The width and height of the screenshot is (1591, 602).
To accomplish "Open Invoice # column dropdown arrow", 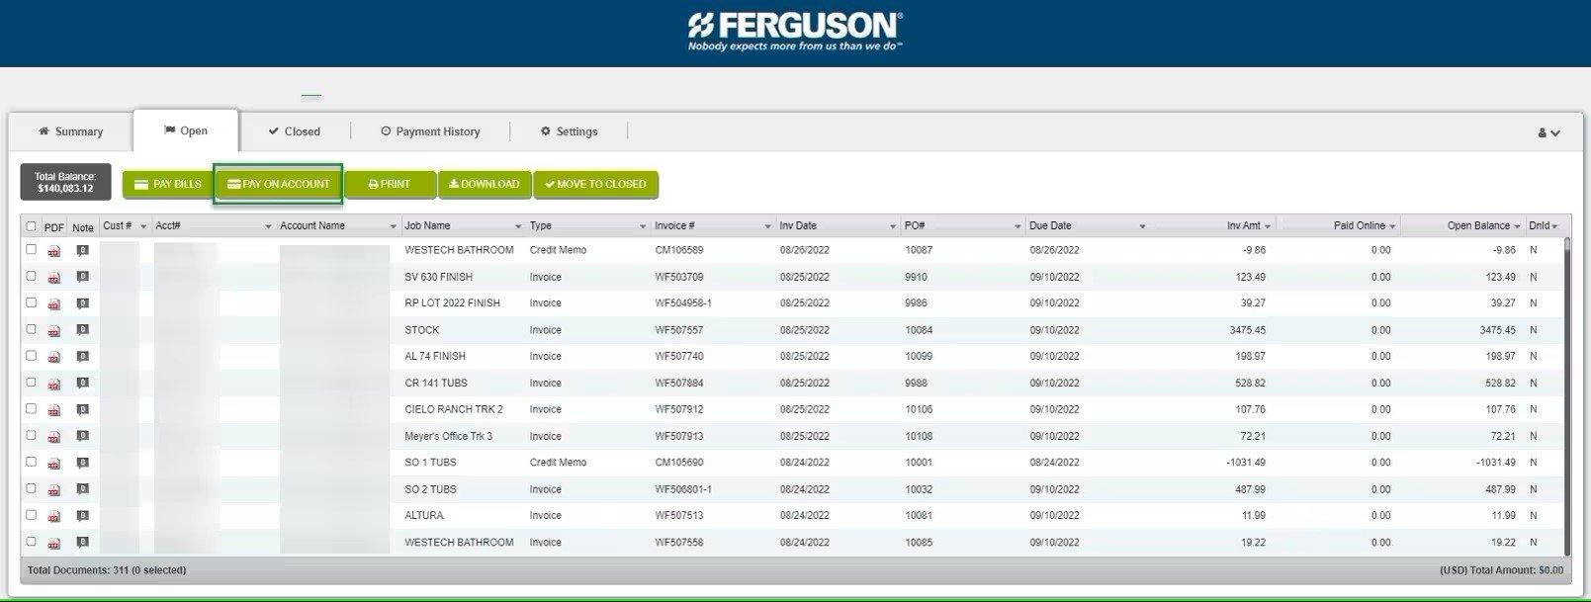I will (767, 226).
